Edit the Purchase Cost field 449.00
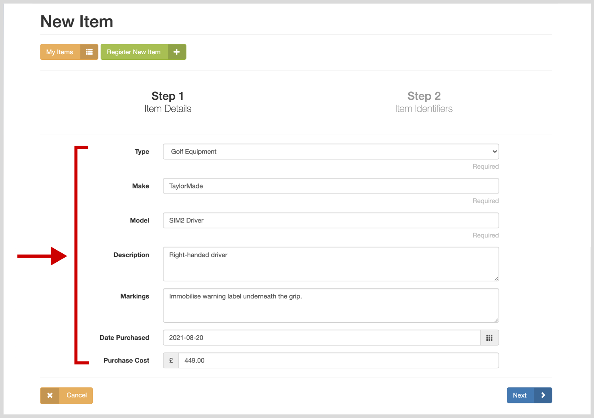The image size is (594, 418). [338, 361]
